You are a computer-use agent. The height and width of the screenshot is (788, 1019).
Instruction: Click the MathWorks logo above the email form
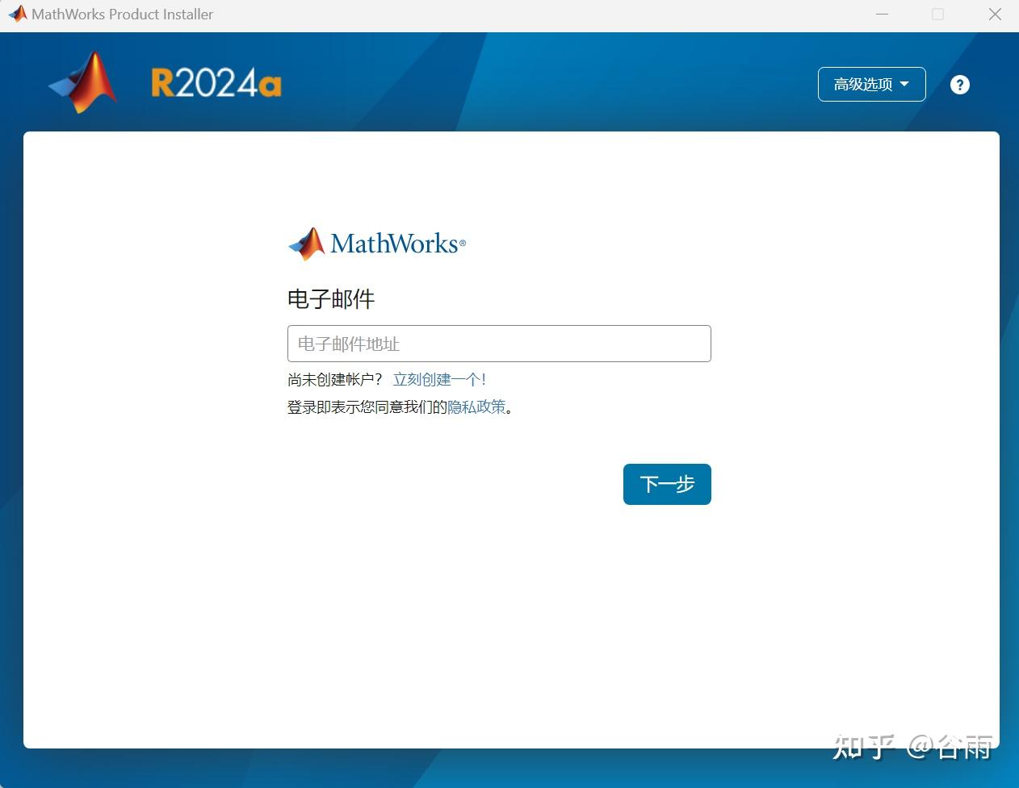coord(376,243)
